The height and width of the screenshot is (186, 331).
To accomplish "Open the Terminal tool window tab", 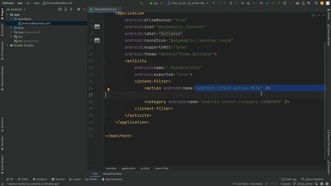I will (58, 179).
